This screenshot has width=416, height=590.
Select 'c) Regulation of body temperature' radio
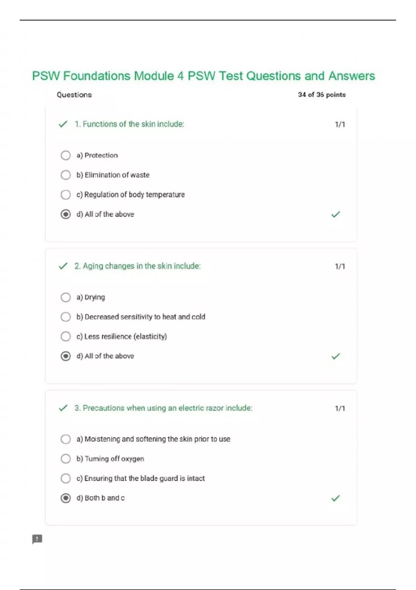(x=66, y=195)
